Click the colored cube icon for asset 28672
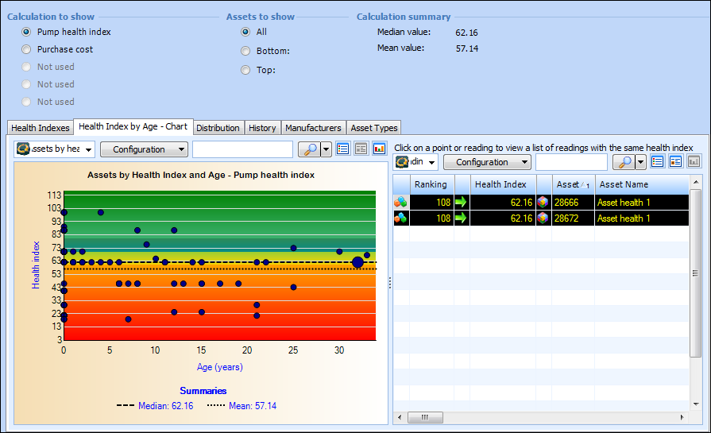The height and width of the screenshot is (433, 711). click(543, 218)
